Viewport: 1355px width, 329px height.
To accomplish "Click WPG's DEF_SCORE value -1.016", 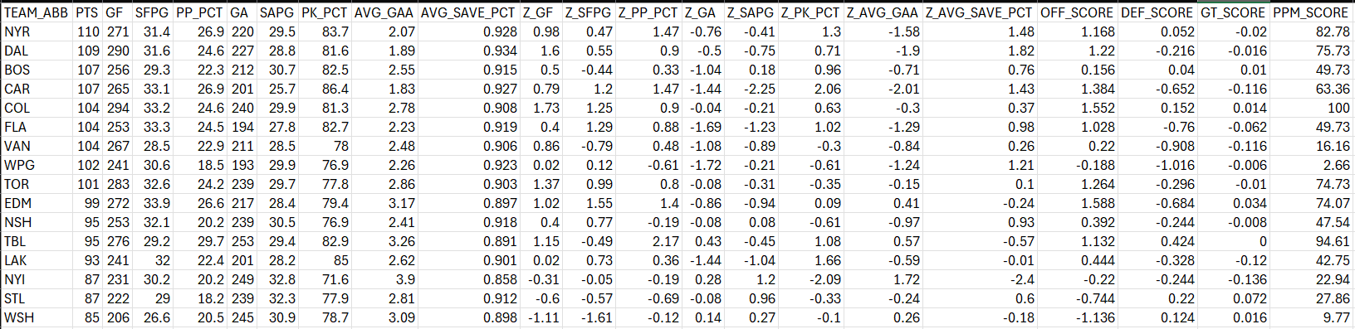I will click(1157, 165).
